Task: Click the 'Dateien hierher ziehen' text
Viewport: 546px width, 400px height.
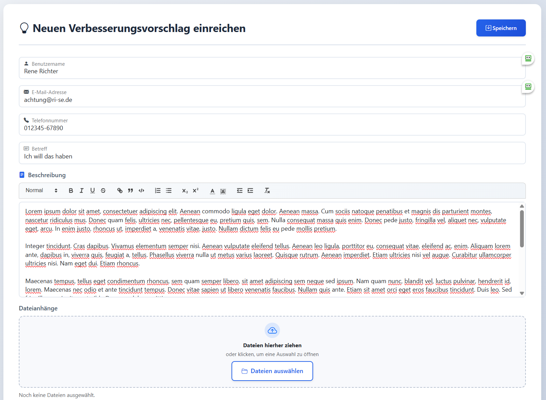Action: [x=272, y=345]
